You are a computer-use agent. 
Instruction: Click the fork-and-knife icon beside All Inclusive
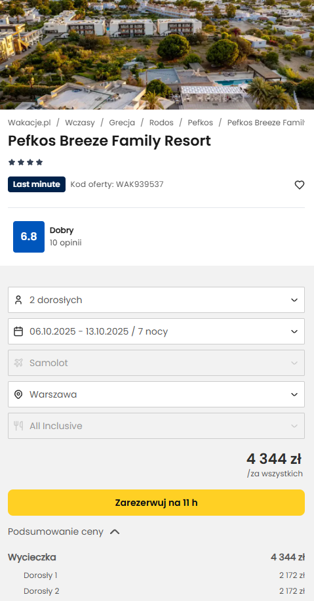(x=18, y=426)
